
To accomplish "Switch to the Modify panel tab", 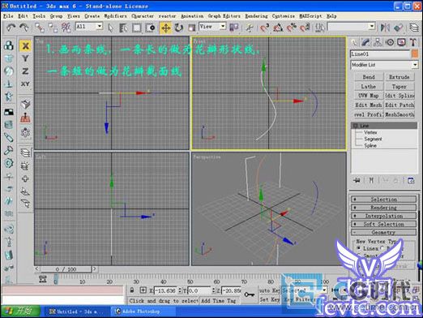I will tap(365, 42).
